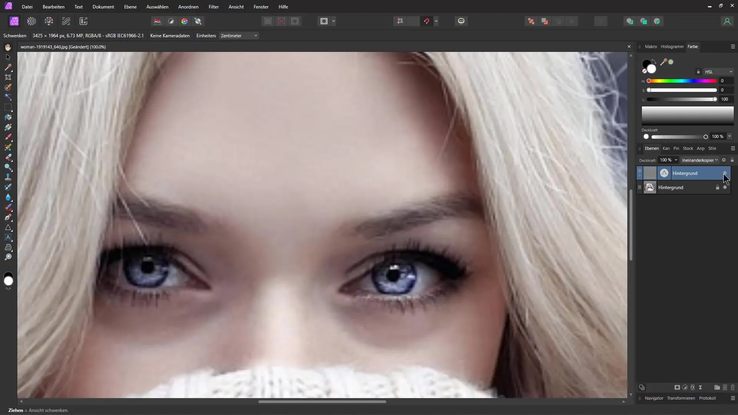Select the Deckkraft percentage input field
The image size is (738, 415).
coord(666,160)
